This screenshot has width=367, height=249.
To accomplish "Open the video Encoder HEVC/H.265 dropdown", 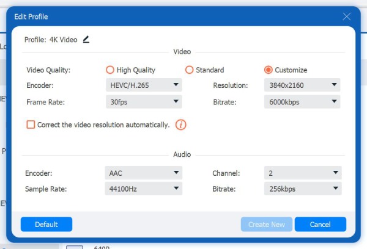I will click(144, 85).
